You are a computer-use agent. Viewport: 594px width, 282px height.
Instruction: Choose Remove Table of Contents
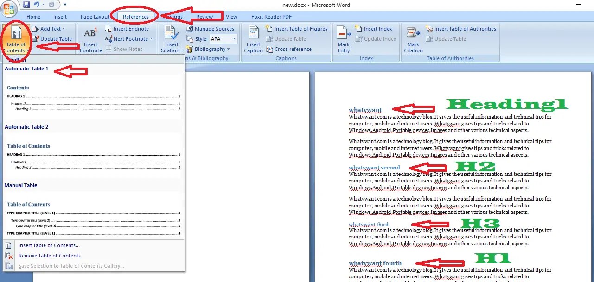(49, 256)
